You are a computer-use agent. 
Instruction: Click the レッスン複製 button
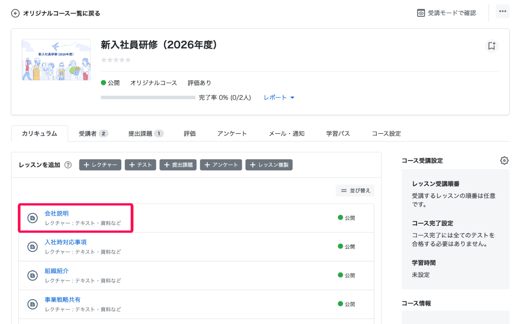tap(269, 165)
